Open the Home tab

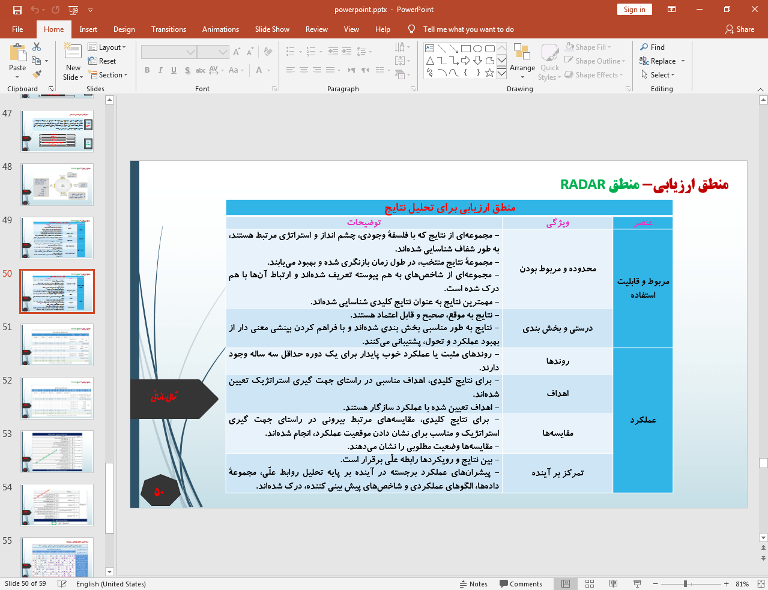click(x=53, y=29)
